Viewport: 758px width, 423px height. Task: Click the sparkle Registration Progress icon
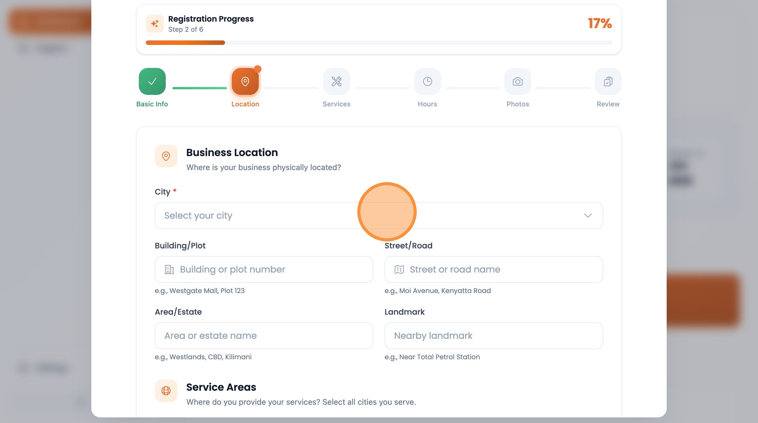[155, 24]
